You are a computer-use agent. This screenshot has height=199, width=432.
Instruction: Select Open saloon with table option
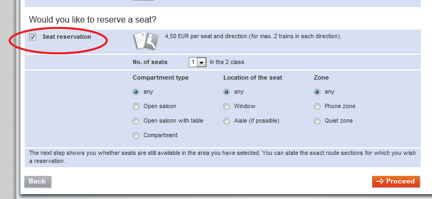click(x=136, y=121)
